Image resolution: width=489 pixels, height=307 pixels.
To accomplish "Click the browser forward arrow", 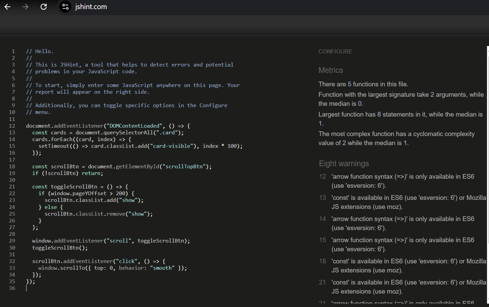I will [26, 7].
